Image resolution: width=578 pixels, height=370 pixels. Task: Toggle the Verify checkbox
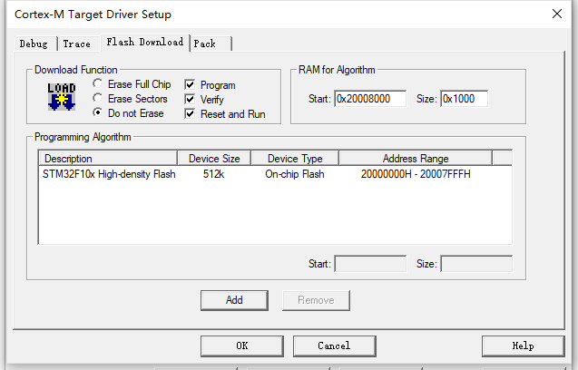point(190,99)
